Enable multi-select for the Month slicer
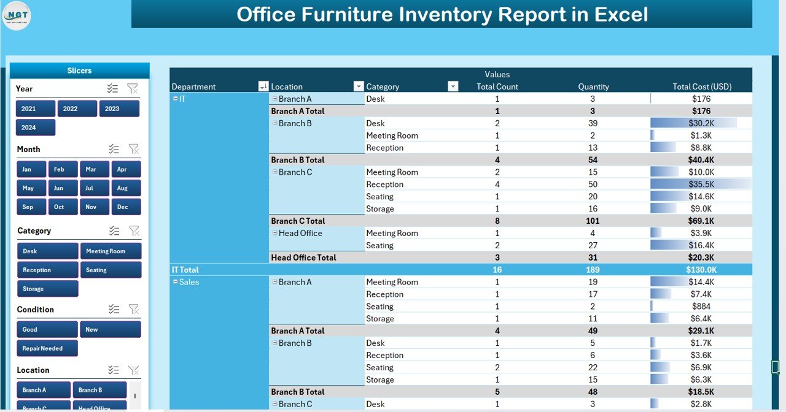Image resolution: width=786 pixels, height=412 pixels. point(114,149)
